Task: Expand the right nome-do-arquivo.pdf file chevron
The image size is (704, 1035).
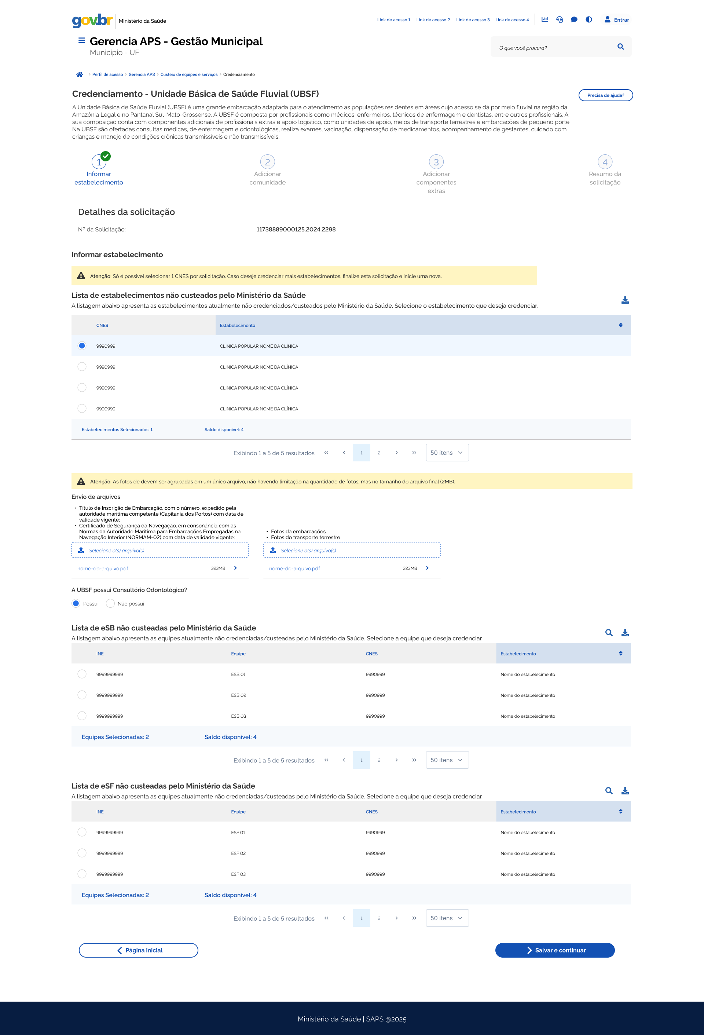Action: point(428,568)
